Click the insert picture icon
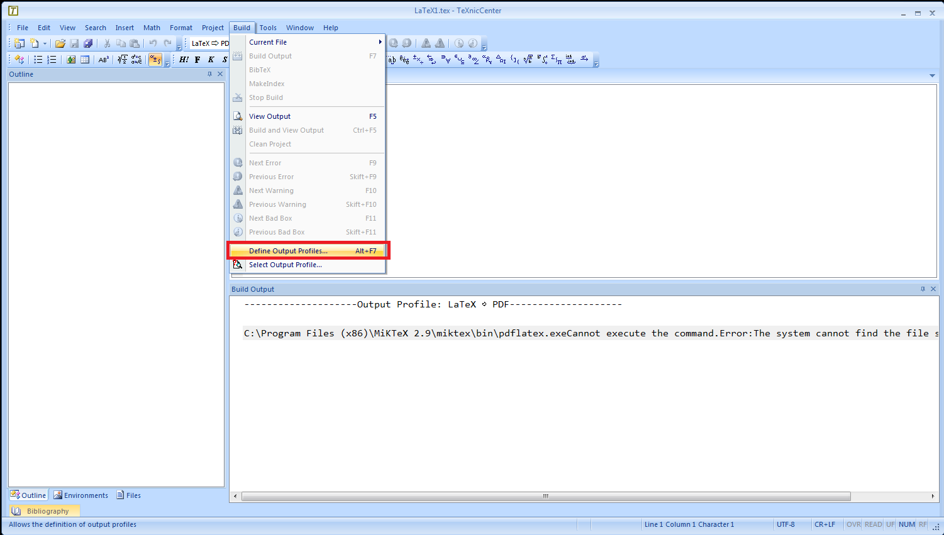The image size is (944, 535). pyautogui.click(x=71, y=60)
